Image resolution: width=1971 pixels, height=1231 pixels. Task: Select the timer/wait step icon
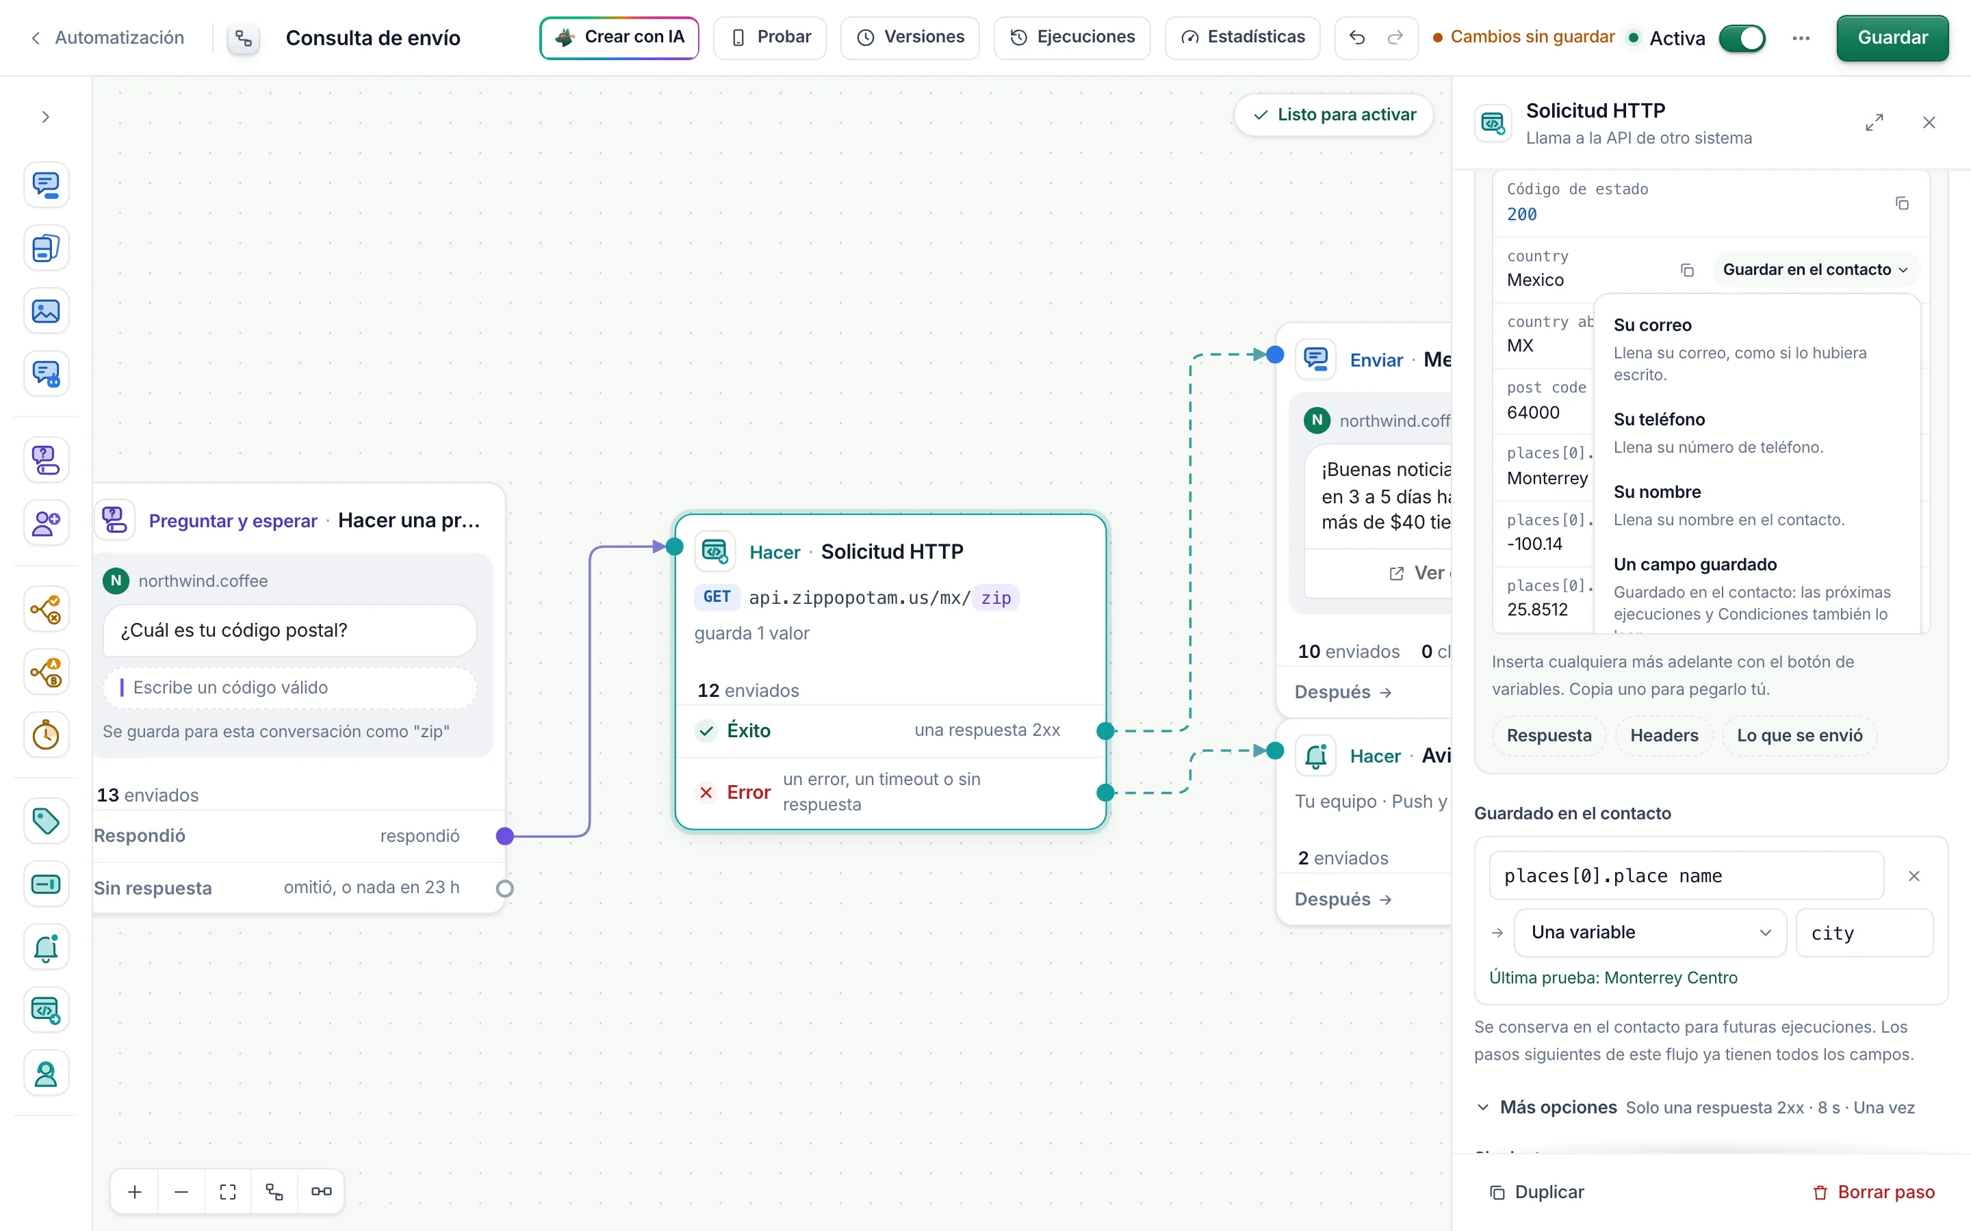[x=46, y=735]
